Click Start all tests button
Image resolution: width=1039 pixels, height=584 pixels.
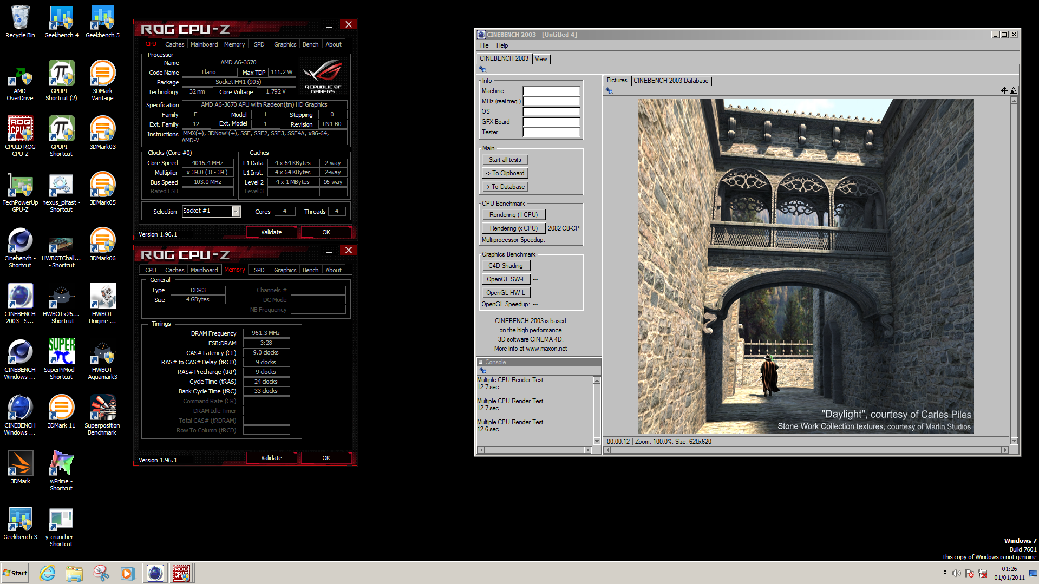[x=505, y=160]
